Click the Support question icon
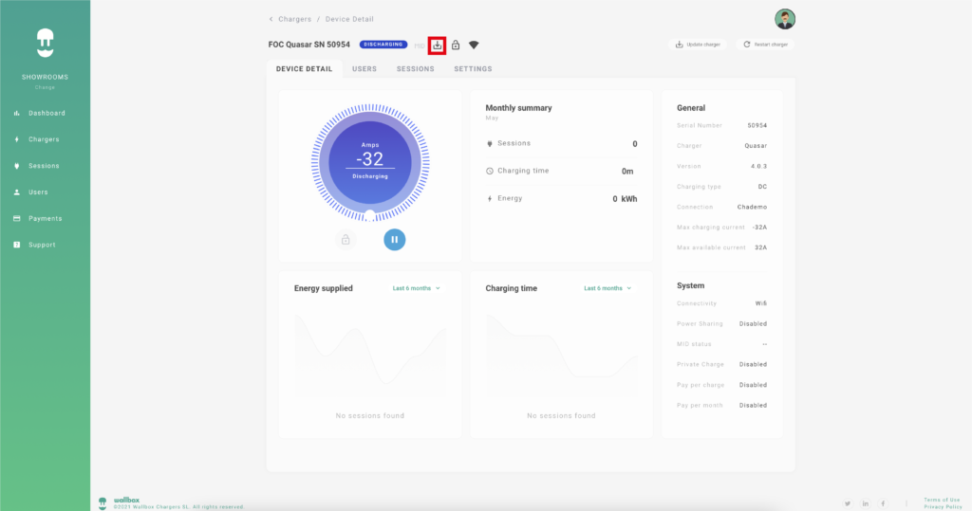Viewport: 972px width, 511px height. click(x=17, y=245)
